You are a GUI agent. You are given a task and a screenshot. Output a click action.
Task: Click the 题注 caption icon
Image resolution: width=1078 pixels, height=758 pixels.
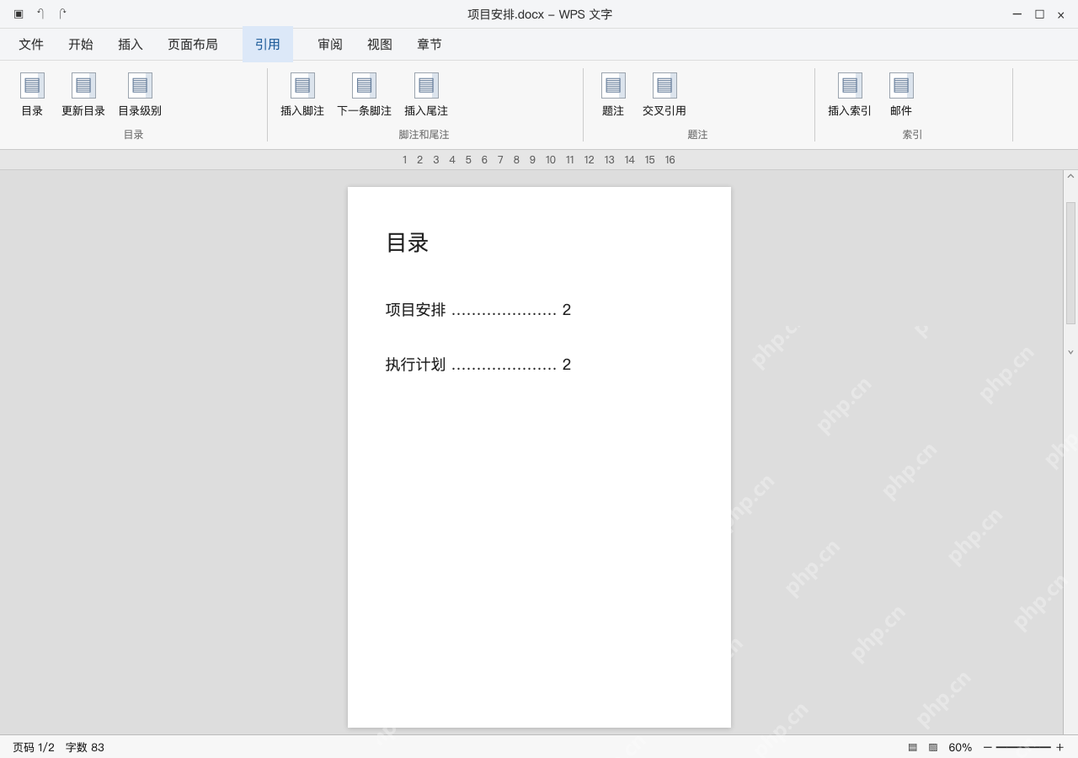pos(613,85)
